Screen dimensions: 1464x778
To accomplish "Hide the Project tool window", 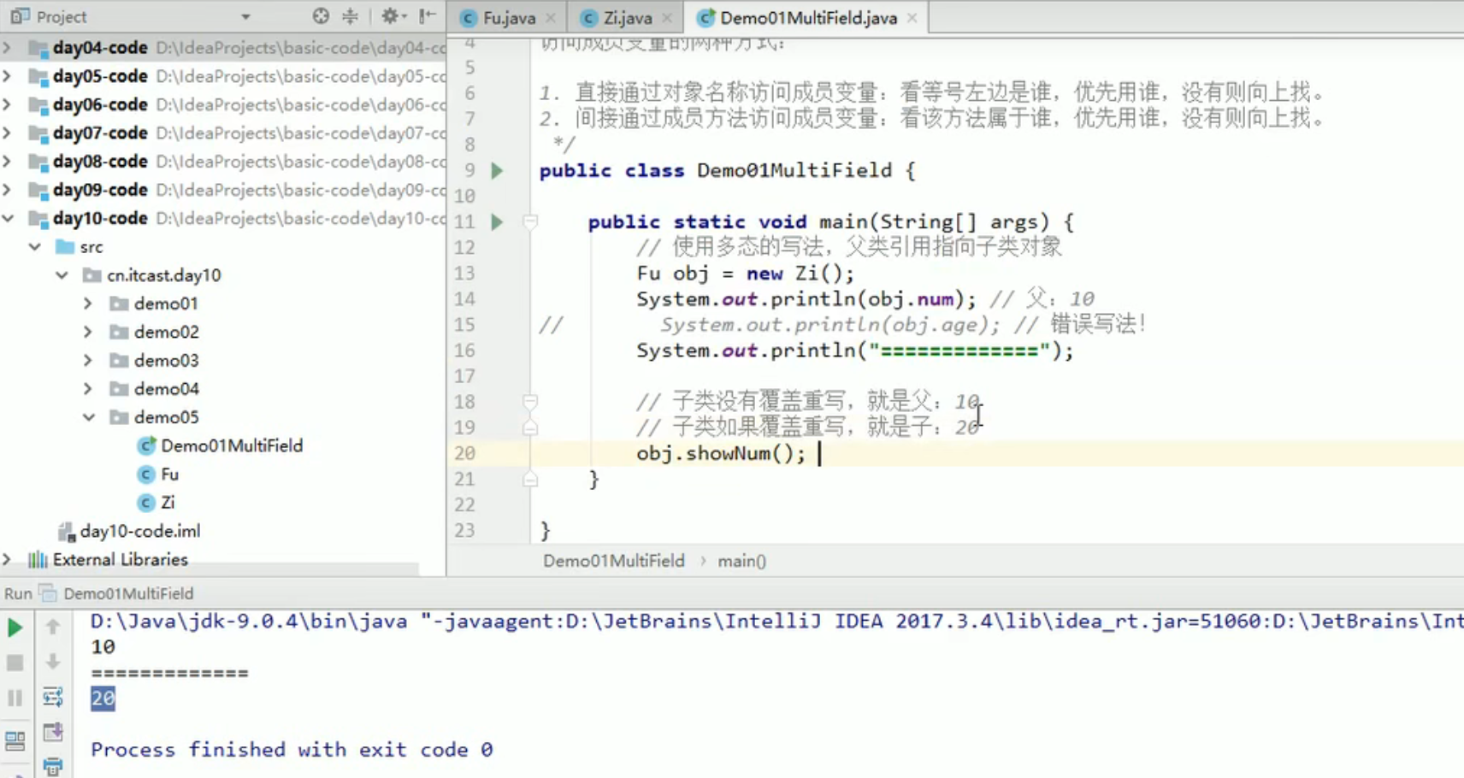I will pyautogui.click(x=427, y=15).
